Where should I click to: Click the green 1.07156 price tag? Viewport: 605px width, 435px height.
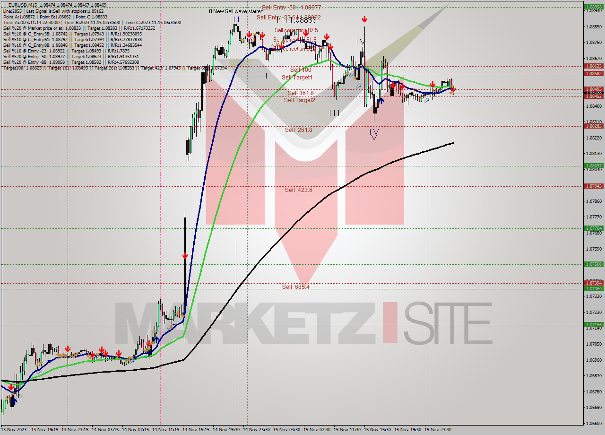pos(593,324)
